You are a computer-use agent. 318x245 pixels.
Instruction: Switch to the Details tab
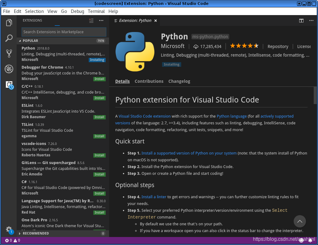[122, 81]
